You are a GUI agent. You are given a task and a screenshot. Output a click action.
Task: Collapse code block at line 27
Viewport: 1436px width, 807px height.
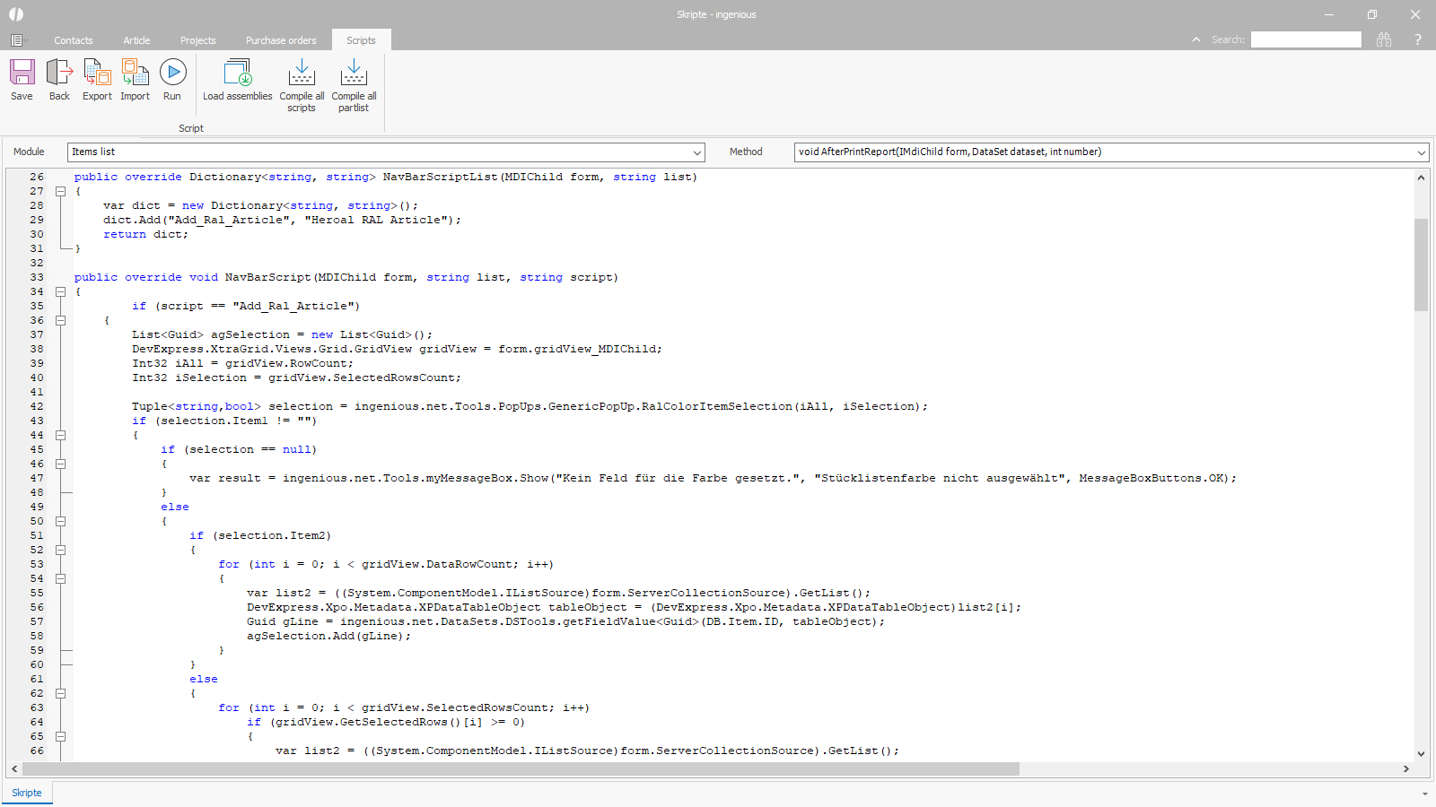(61, 191)
